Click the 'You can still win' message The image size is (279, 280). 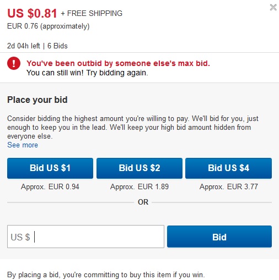[87, 73]
